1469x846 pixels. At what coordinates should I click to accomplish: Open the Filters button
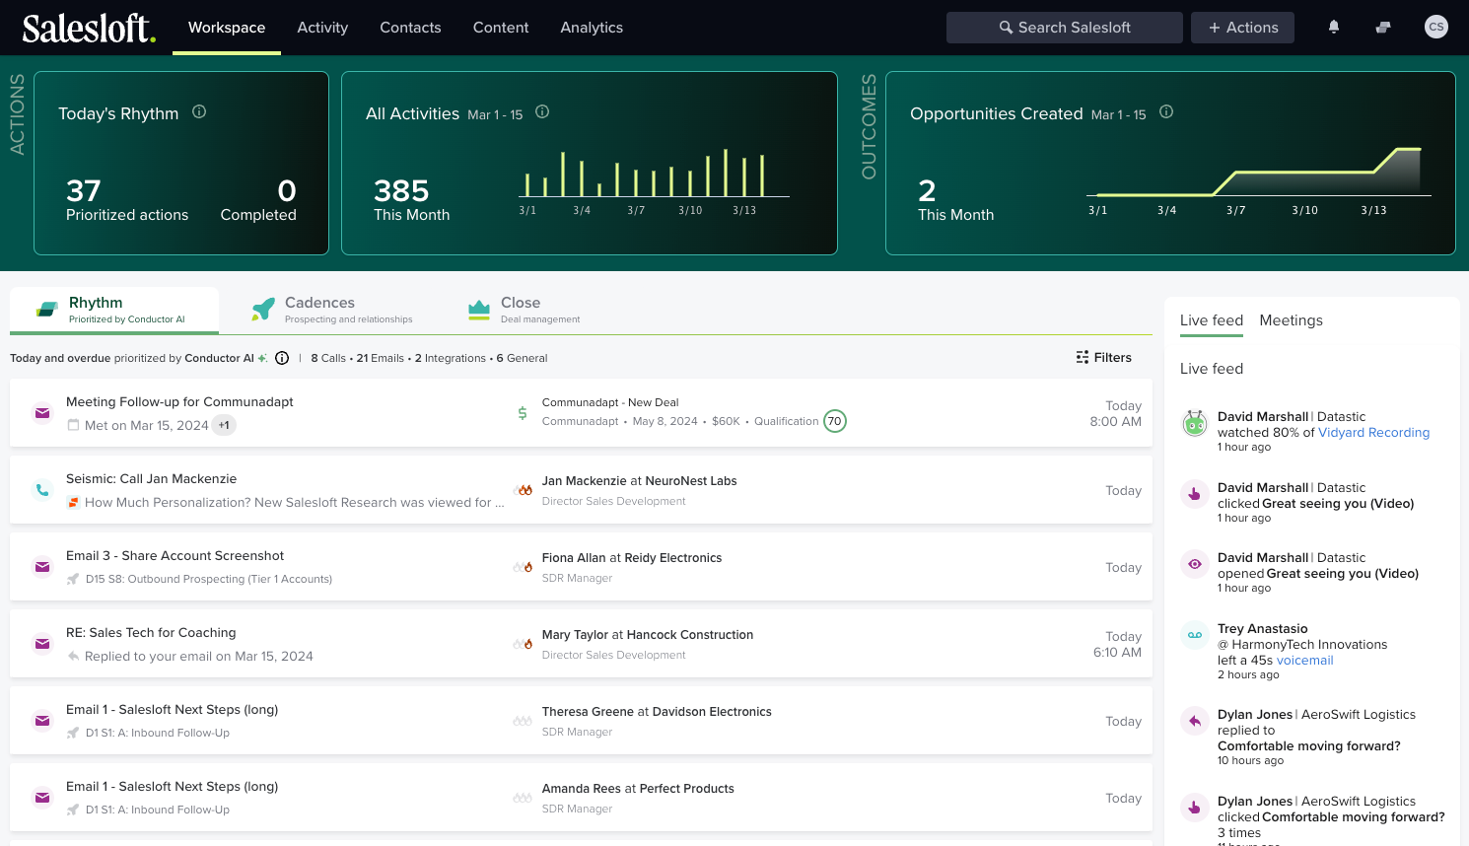coord(1104,358)
